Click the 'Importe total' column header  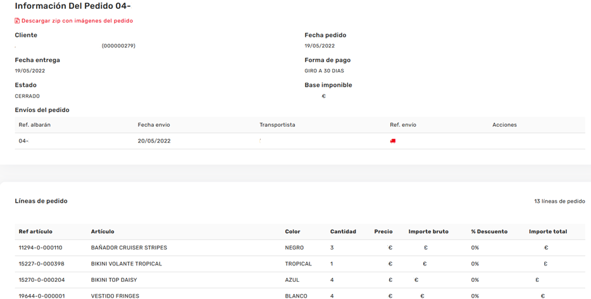[548, 232]
